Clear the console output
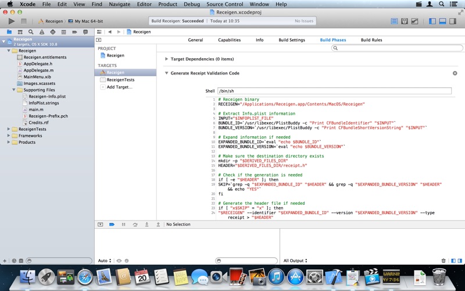The width and height of the screenshot is (465, 291). pos(443,261)
